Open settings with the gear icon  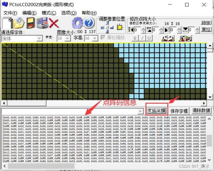click(x=77, y=23)
